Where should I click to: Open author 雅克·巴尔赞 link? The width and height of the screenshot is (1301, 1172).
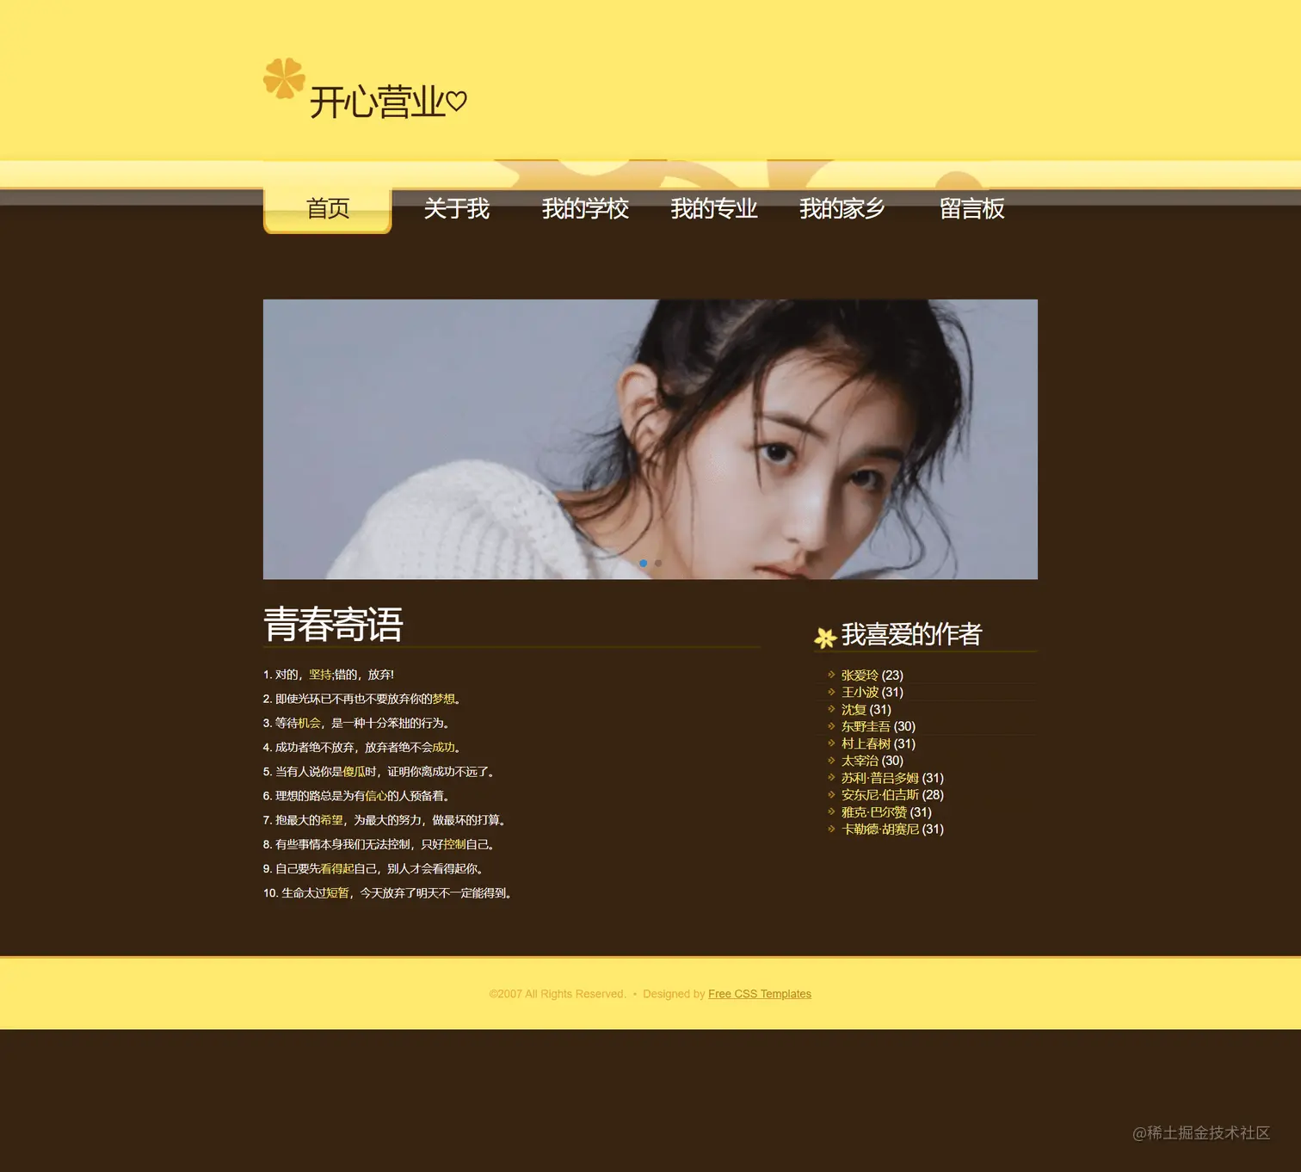[874, 812]
